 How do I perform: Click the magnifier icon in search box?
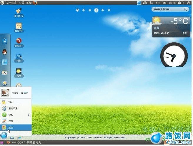click(185, 9)
